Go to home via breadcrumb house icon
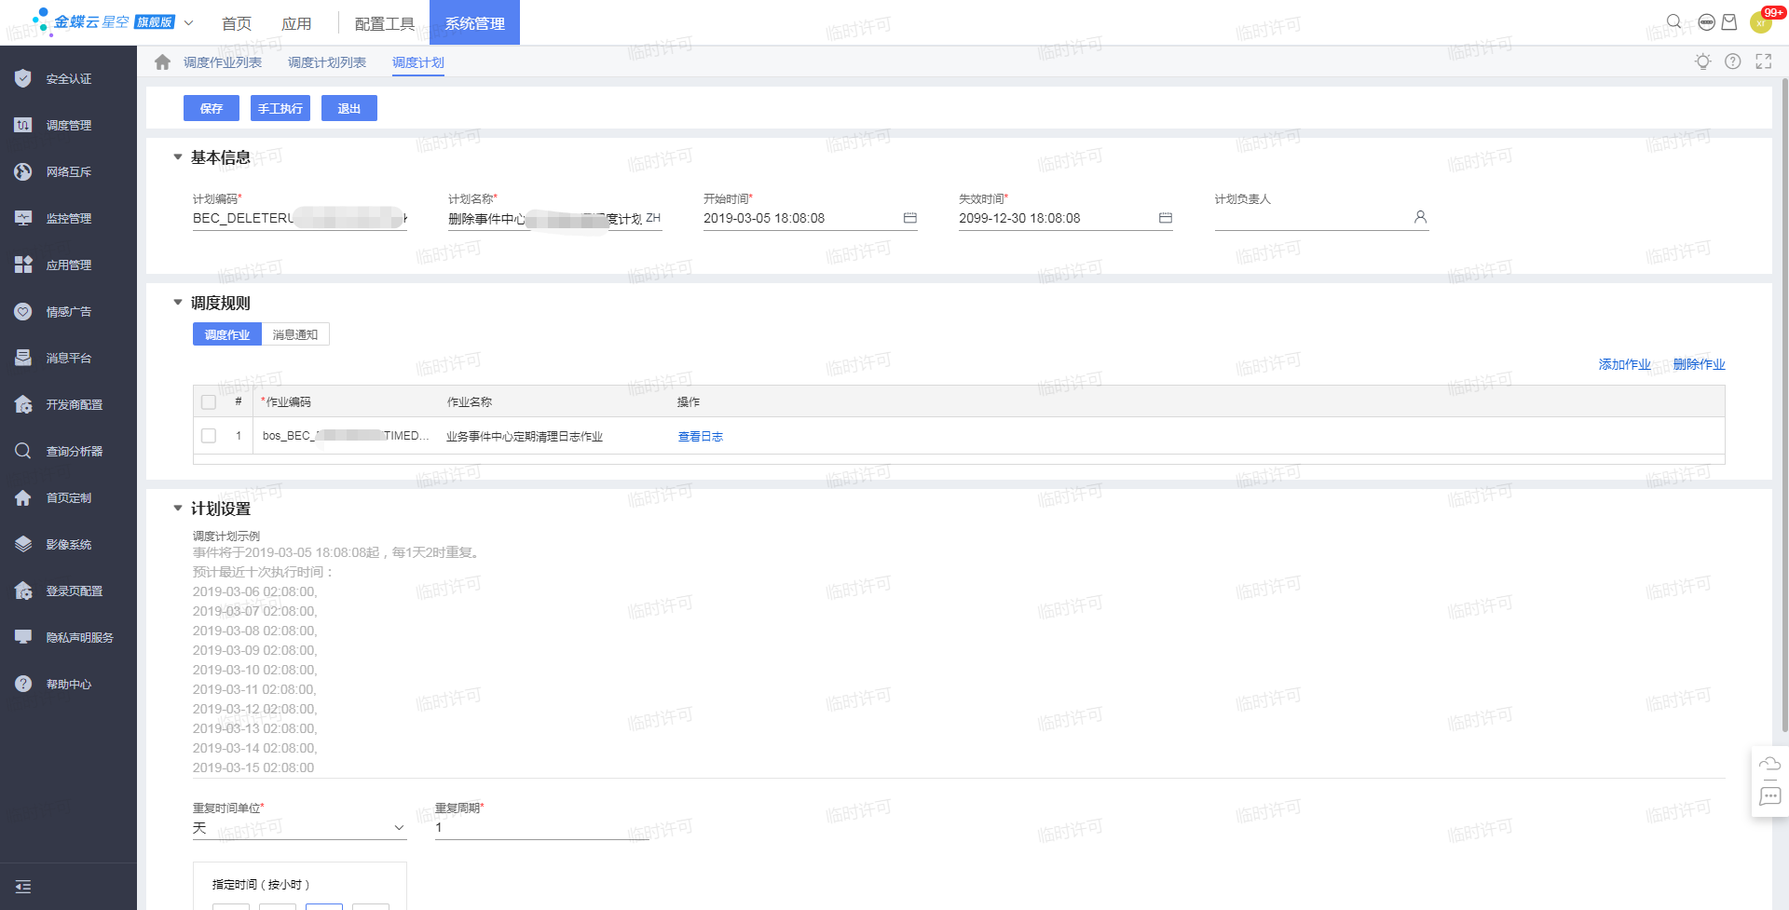Viewport: 1789px width, 910px height. pos(162,61)
